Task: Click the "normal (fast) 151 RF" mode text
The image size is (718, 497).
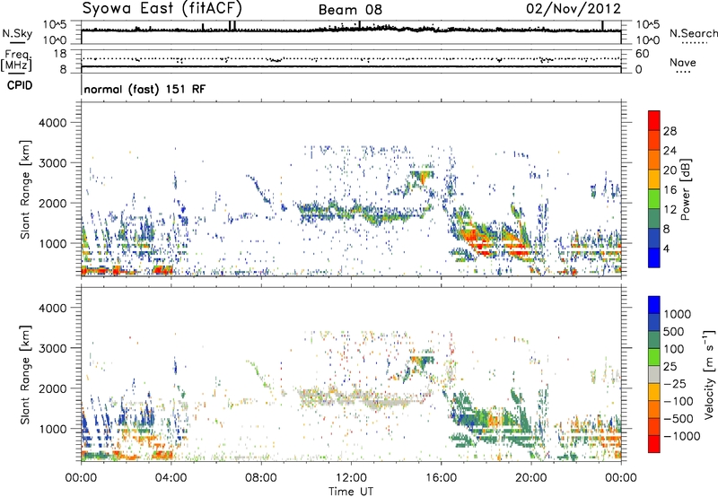Action: pyautogui.click(x=144, y=89)
